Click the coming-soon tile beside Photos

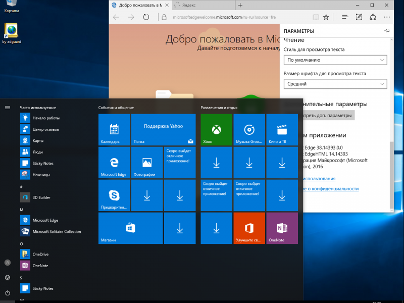(x=180, y=163)
